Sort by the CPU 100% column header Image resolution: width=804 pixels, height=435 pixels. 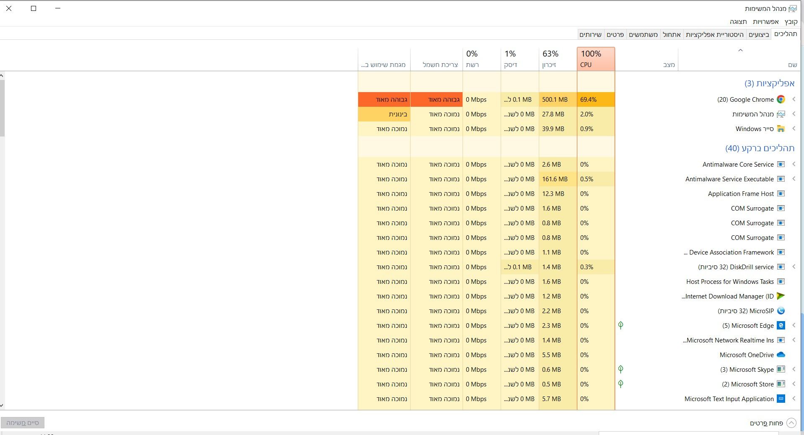tap(596, 59)
